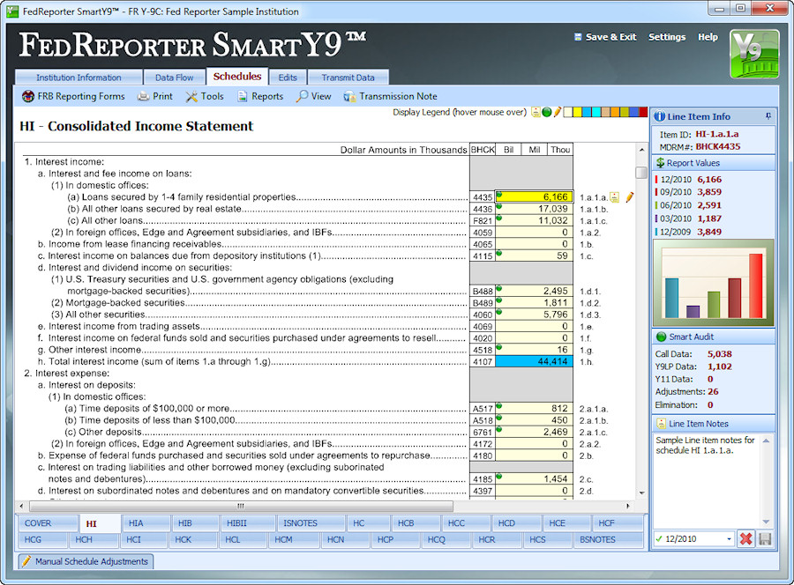Open the Edits tab

coord(288,78)
